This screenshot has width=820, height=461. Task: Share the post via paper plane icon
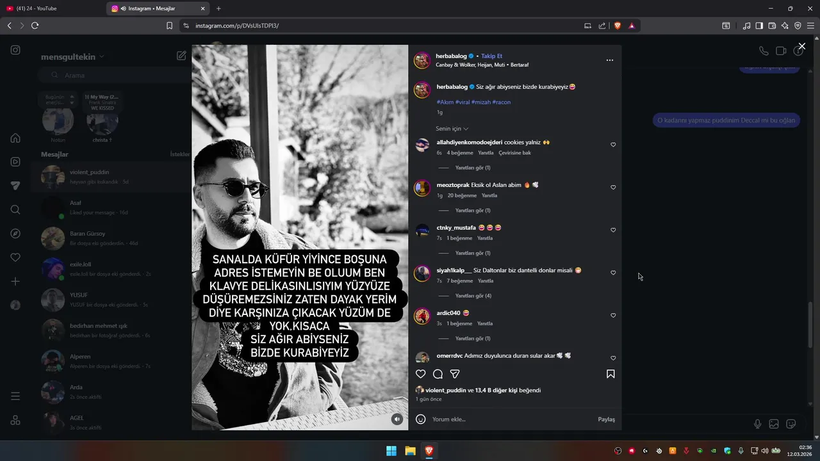pos(455,374)
